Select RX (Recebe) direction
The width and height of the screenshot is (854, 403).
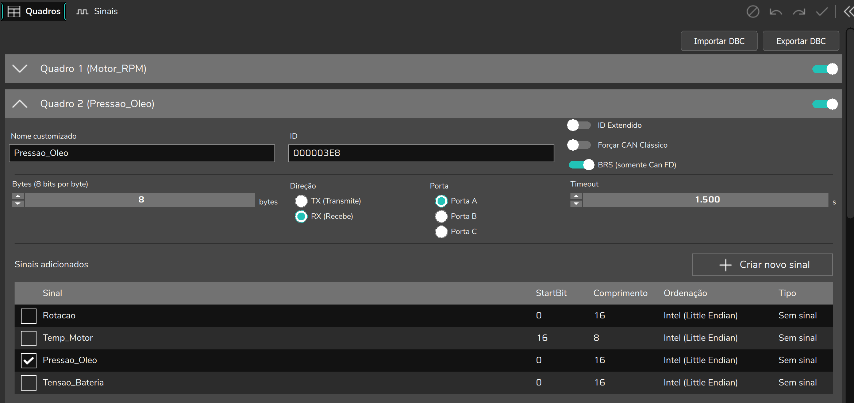pos(301,216)
